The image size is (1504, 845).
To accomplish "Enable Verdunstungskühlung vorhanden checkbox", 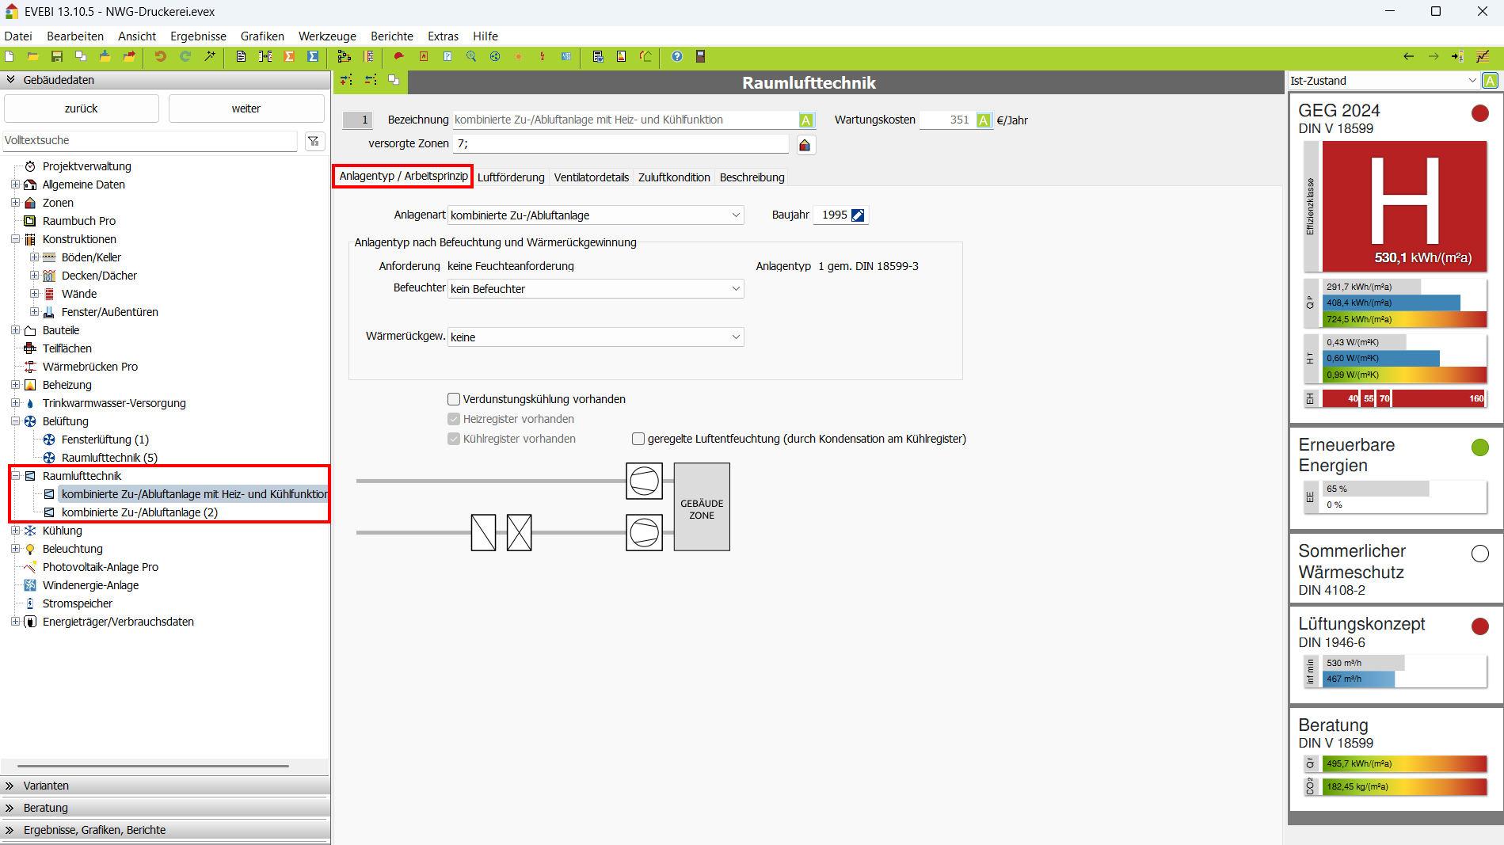I will tap(454, 399).
